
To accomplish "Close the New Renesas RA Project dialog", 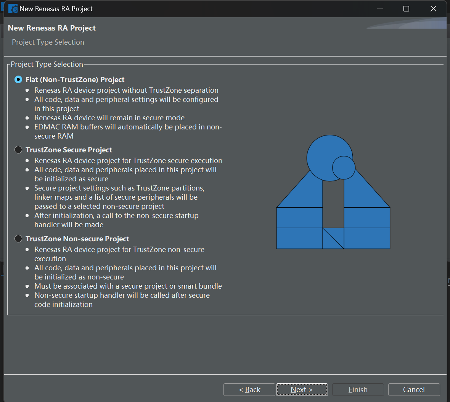I will 433,9.
